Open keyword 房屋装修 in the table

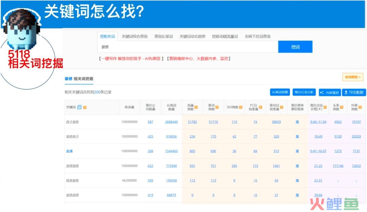pyautogui.click(x=72, y=166)
